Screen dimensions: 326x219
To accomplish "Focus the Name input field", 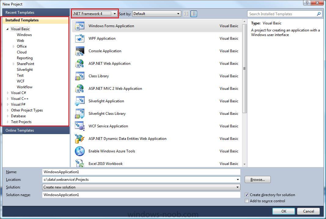I will (x=141, y=172).
